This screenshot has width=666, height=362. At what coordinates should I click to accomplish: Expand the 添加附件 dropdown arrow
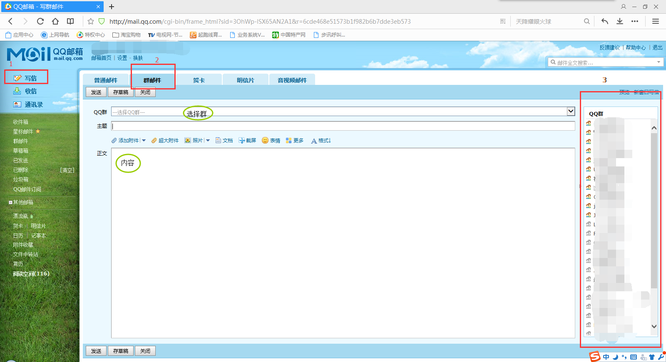[144, 141]
